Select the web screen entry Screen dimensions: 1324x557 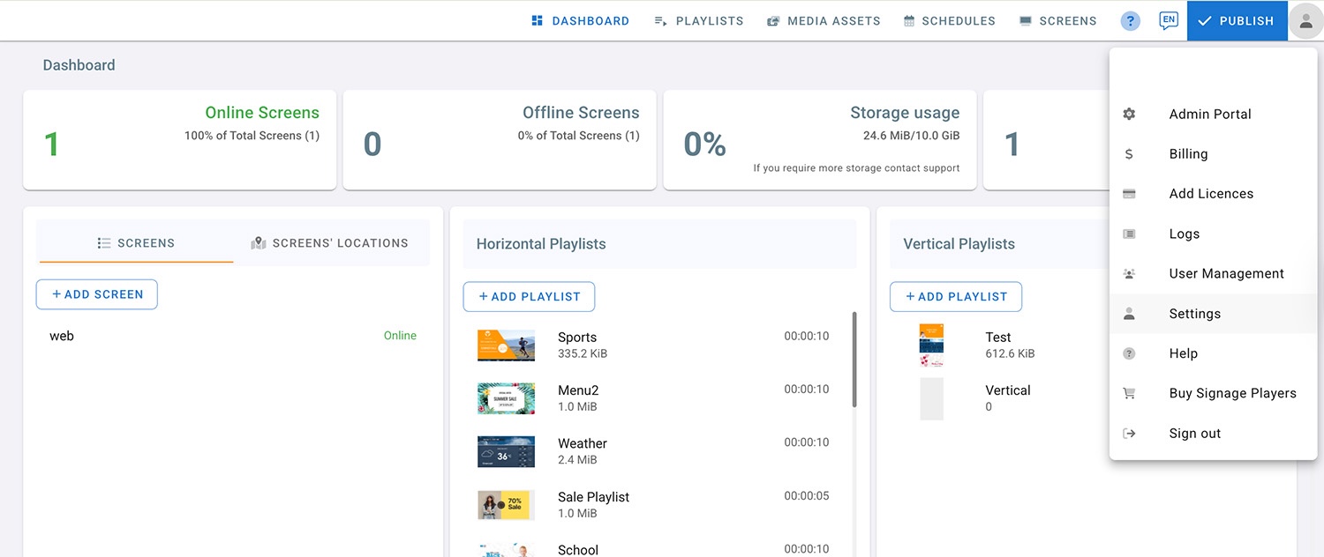pyautogui.click(x=62, y=336)
